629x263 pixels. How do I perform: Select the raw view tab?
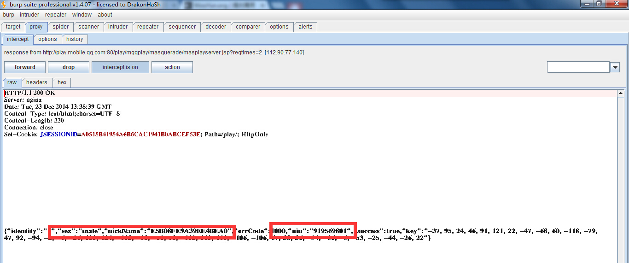[12, 83]
